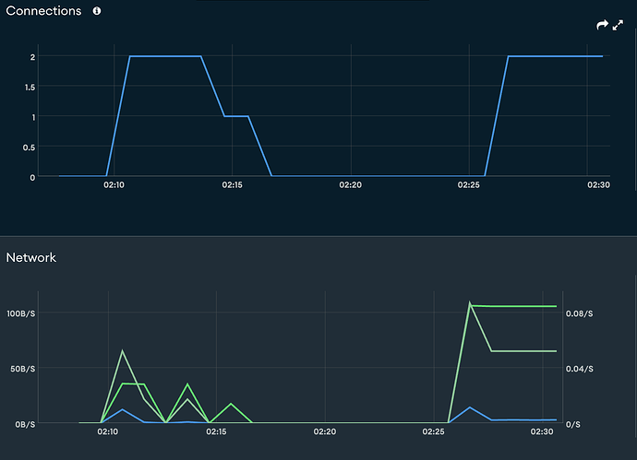
Task: Click the 100B/S label on Network axis
Action: click(20, 313)
